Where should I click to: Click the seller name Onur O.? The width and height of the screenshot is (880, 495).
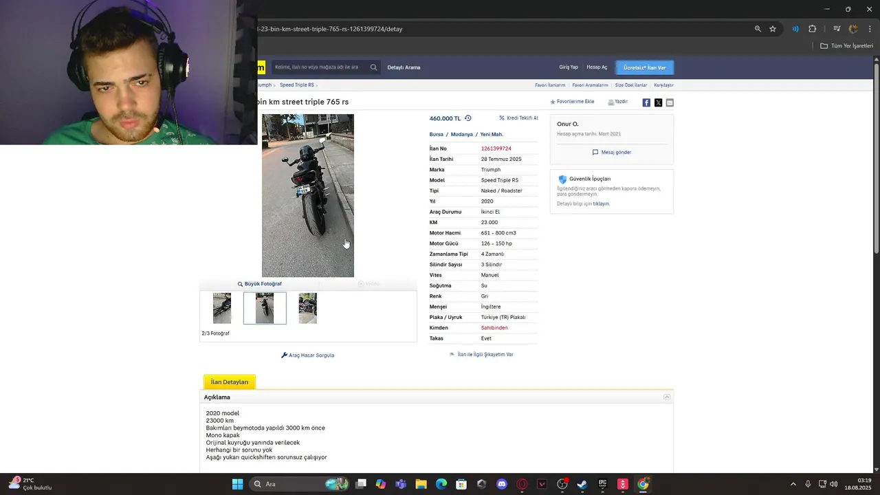point(568,124)
